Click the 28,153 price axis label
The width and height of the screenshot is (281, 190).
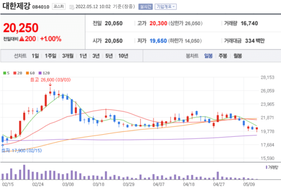[x=267, y=78]
